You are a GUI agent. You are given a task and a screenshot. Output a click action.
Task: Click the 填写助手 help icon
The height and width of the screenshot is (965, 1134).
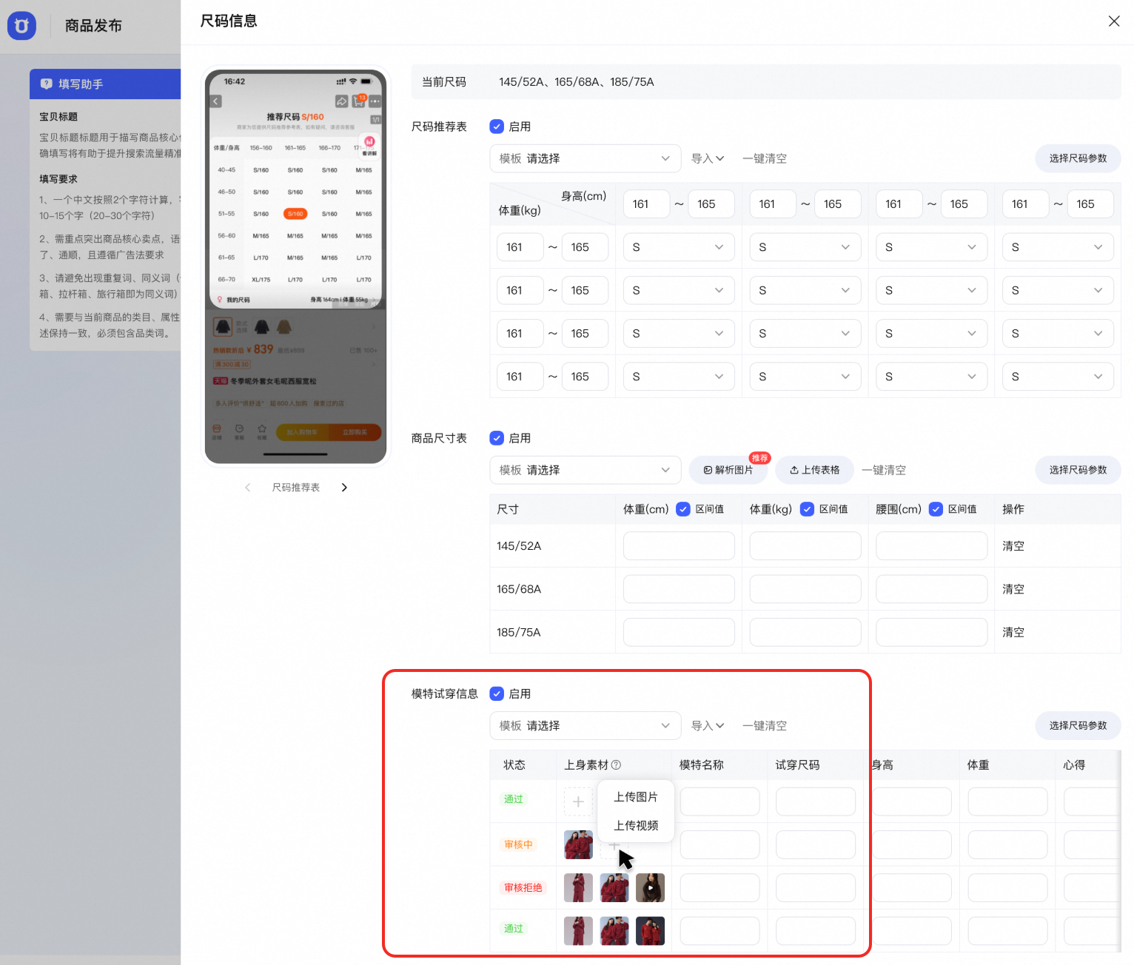[46, 84]
